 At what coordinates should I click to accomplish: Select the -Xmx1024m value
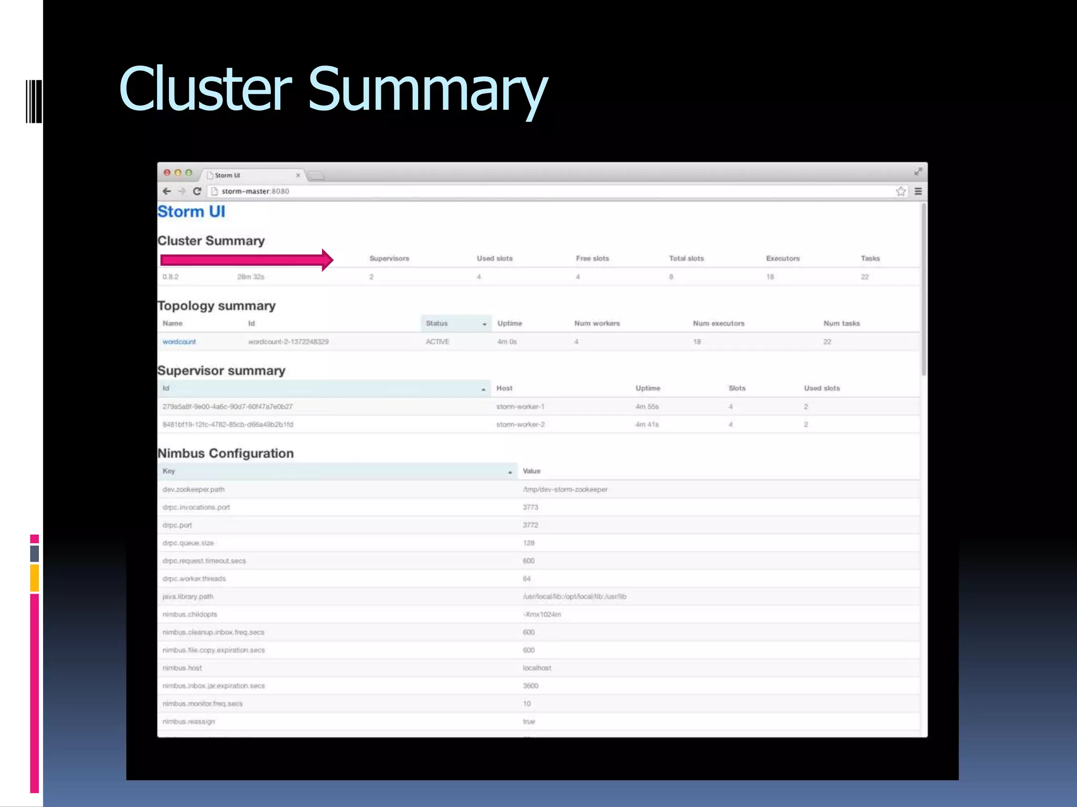click(542, 615)
